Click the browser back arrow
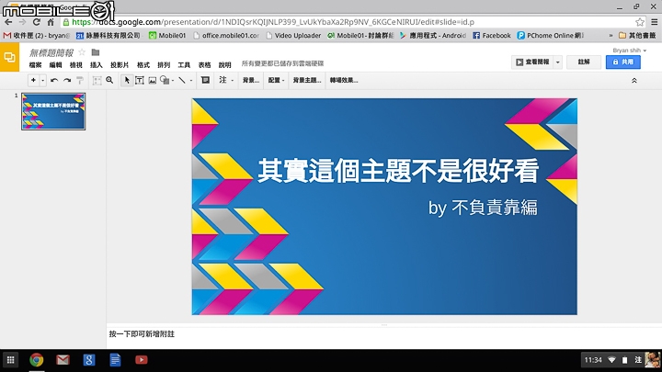The width and height of the screenshot is (662, 372). (x=8, y=22)
